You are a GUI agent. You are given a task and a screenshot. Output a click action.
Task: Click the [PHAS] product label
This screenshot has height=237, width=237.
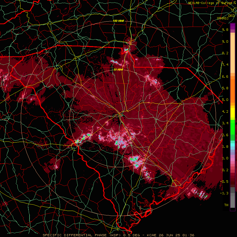click(x=223, y=18)
